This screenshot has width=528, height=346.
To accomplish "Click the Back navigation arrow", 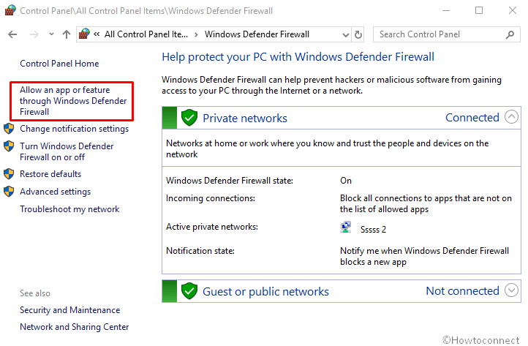I will point(12,34).
